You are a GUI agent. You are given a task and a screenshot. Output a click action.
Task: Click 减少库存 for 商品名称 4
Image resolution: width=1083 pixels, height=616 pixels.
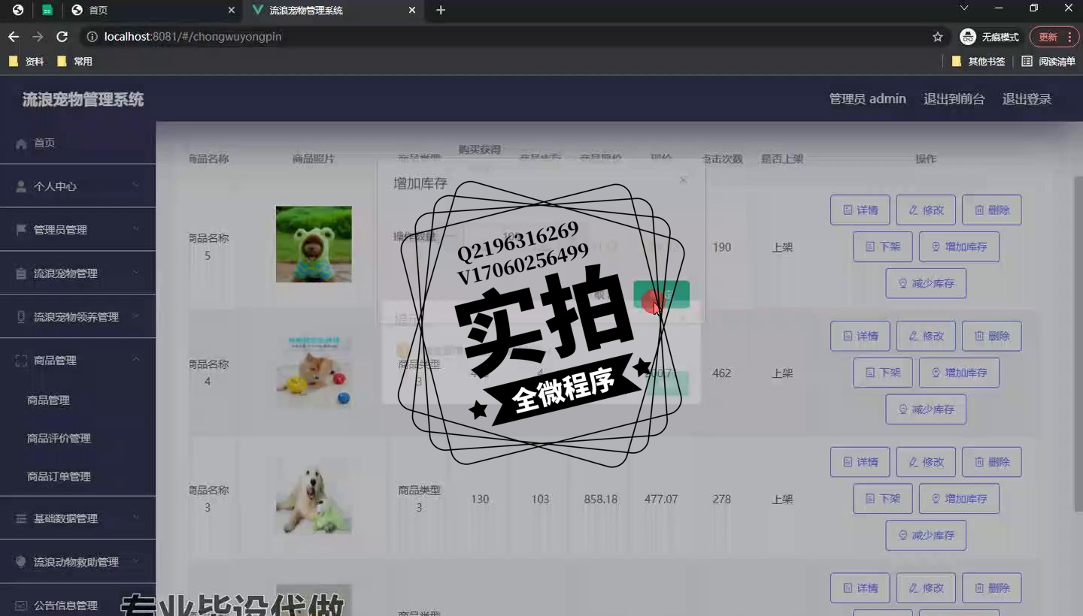pos(926,409)
